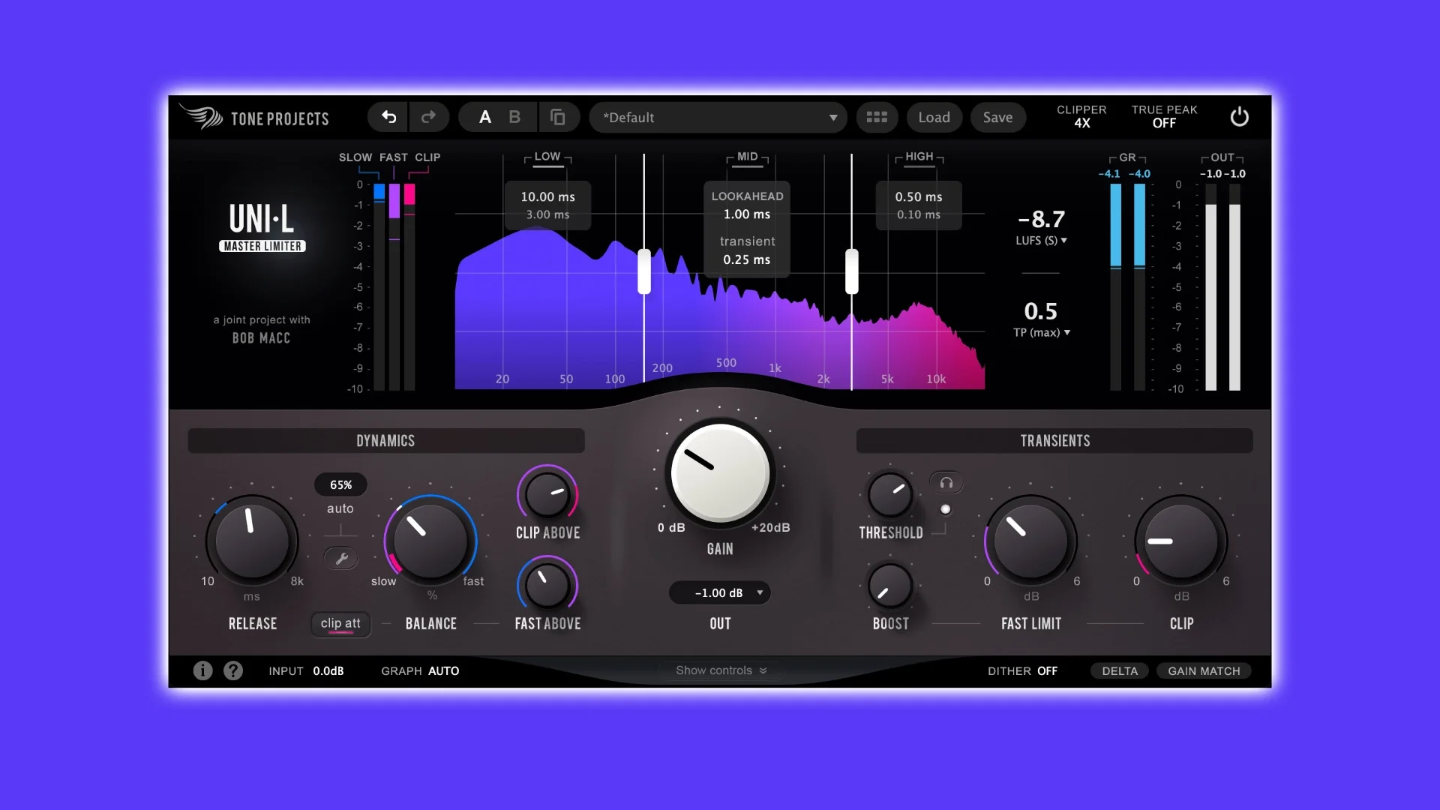The width and height of the screenshot is (1440, 810).
Task: Click the Clip Above knob
Action: point(547,495)
